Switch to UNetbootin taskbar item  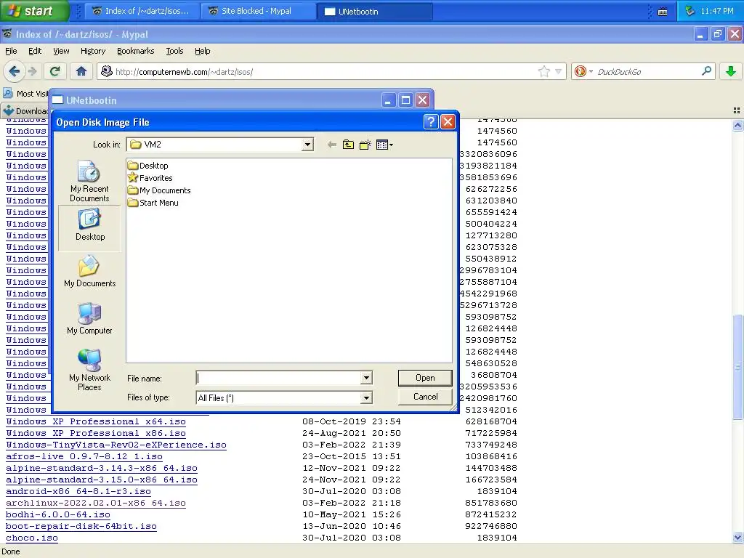[375, 11]
